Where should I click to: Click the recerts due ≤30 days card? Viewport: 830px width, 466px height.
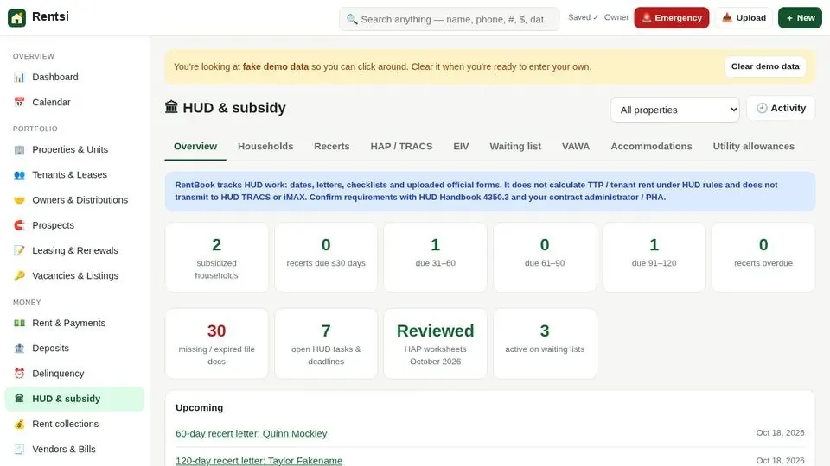click(326, 257)
